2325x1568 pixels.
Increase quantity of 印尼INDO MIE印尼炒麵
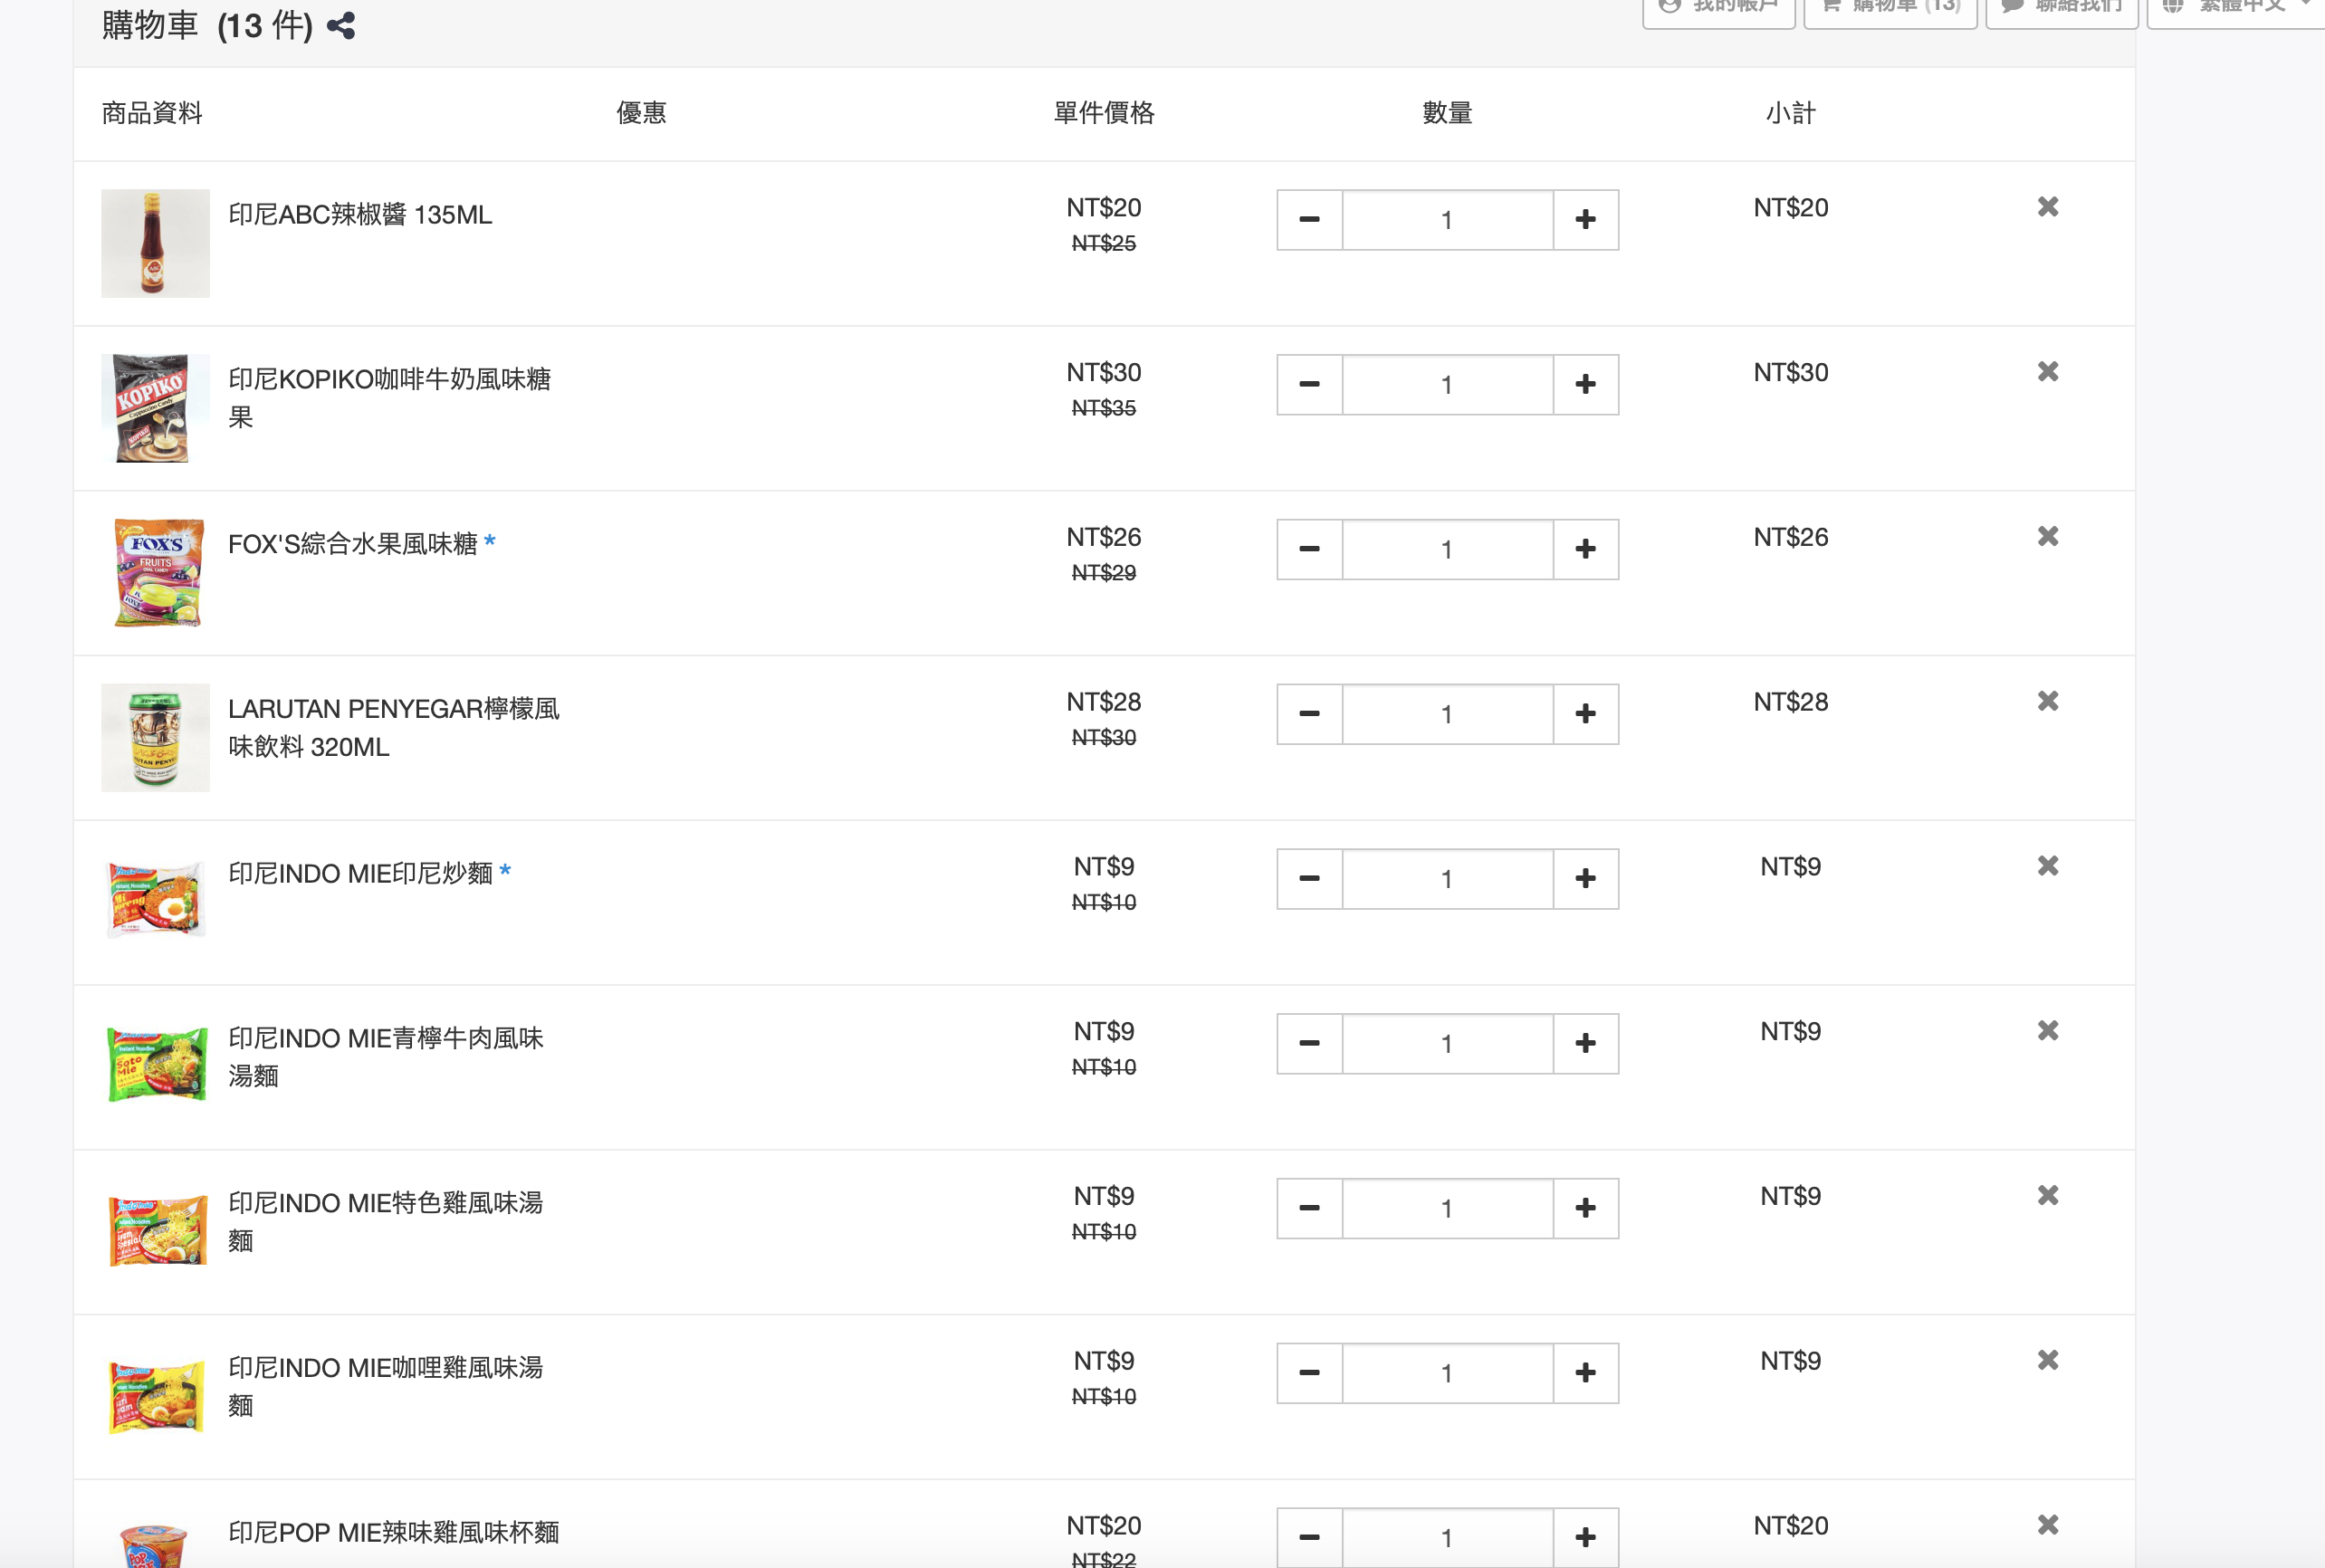[x=1586, y=879]
